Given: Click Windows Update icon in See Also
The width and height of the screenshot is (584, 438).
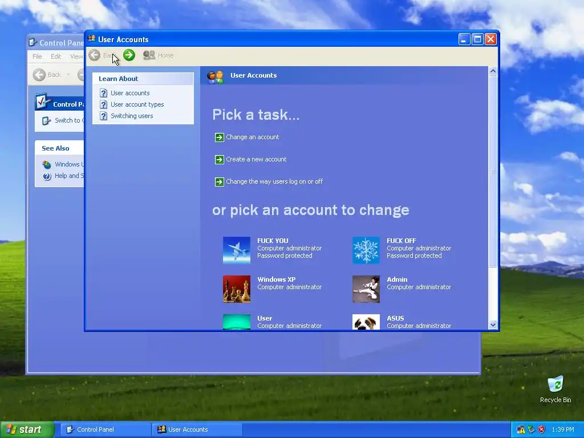Looking at the screenshot, I should [47, 165].
